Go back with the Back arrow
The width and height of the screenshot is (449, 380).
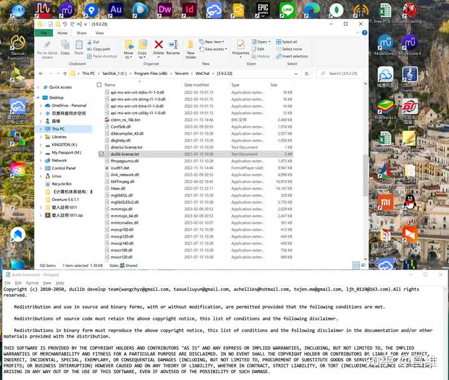(41, 74)
